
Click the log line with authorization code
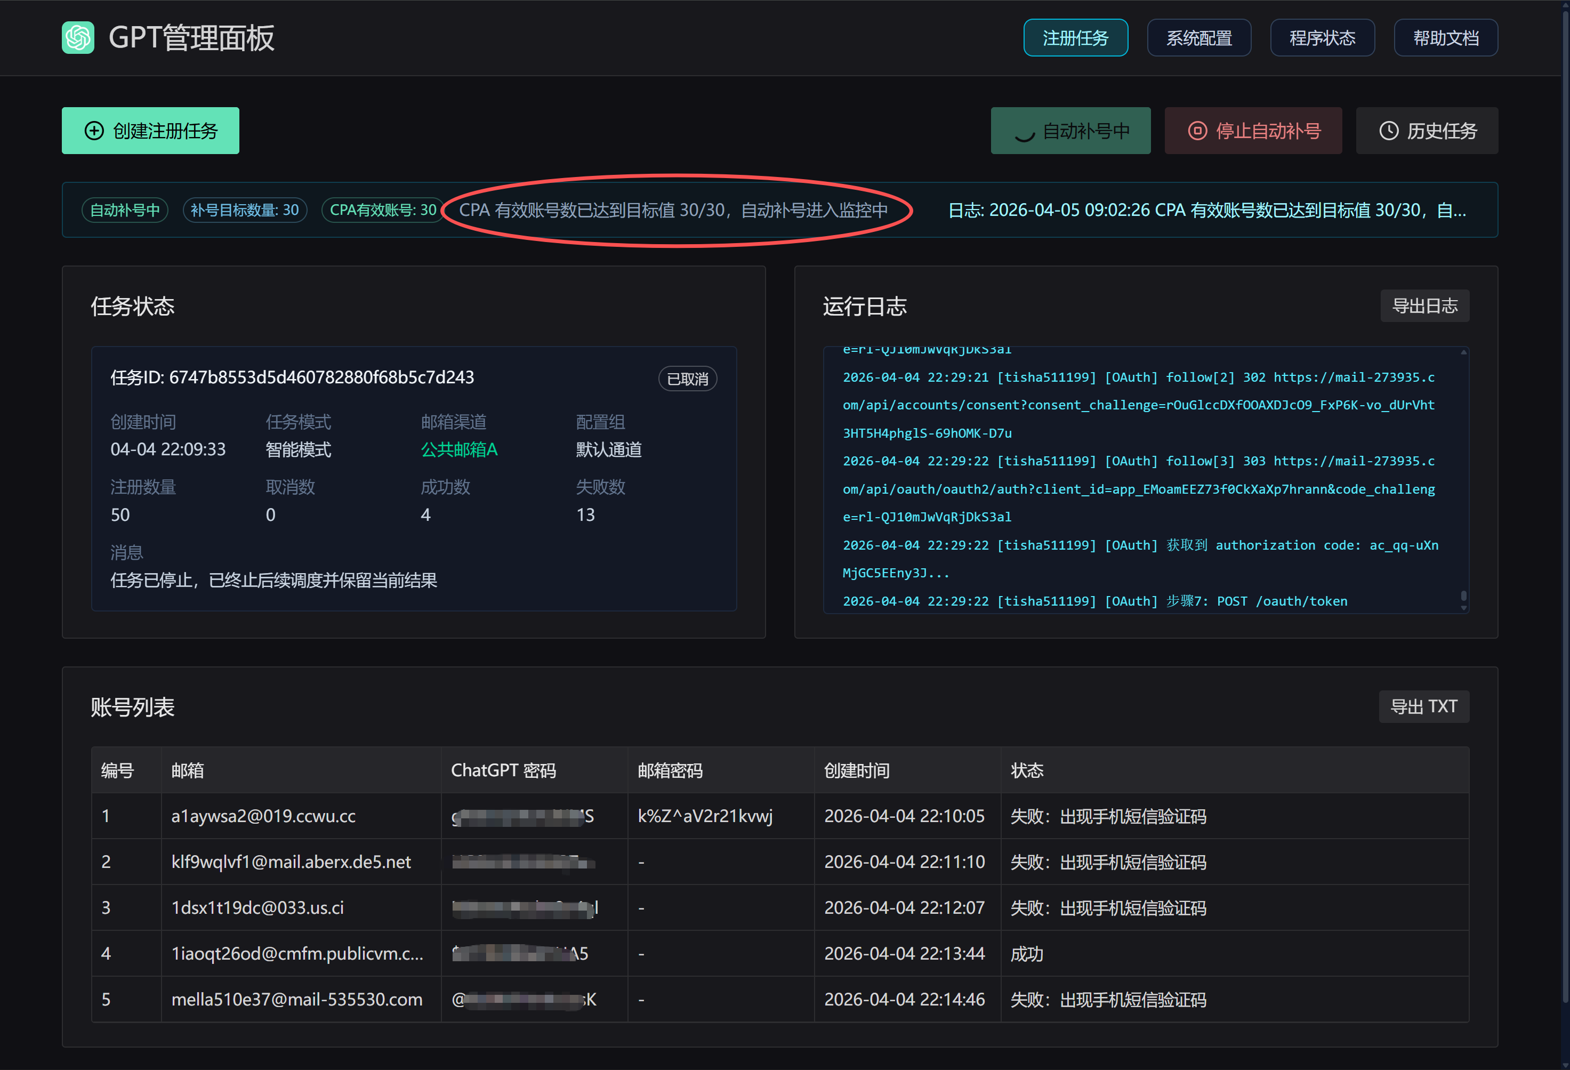(x=1141, y=559)
